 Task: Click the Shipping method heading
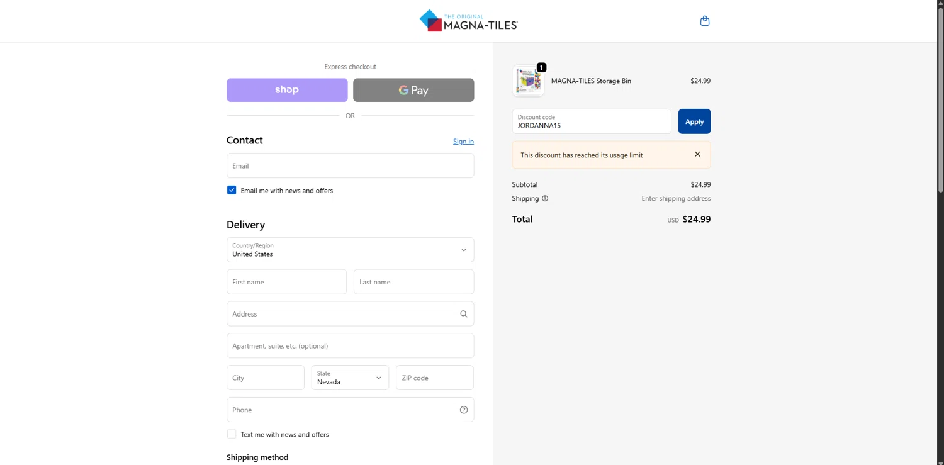point(257,457)
